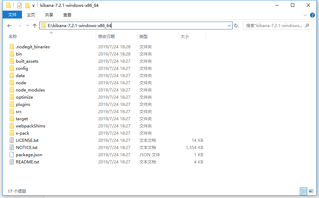
Task: Click the .nodegit_binaries date 2019/7/24 18:28
Action: coord(114,47)
